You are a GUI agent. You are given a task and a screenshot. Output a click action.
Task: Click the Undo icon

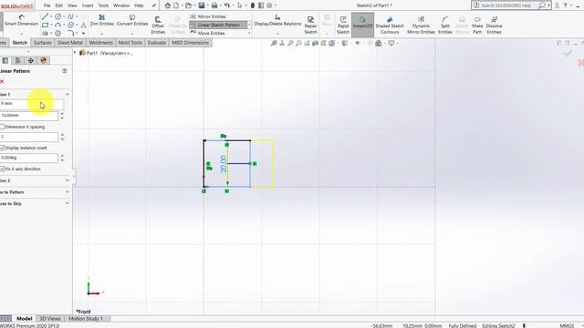[226, 5]
